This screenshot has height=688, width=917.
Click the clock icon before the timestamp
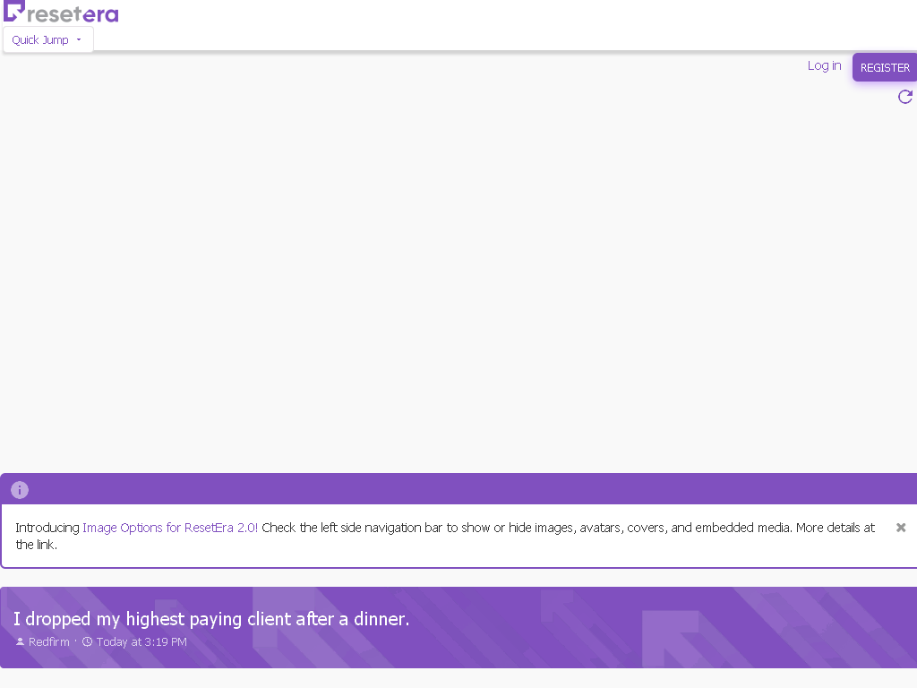(x=87, y=641)
